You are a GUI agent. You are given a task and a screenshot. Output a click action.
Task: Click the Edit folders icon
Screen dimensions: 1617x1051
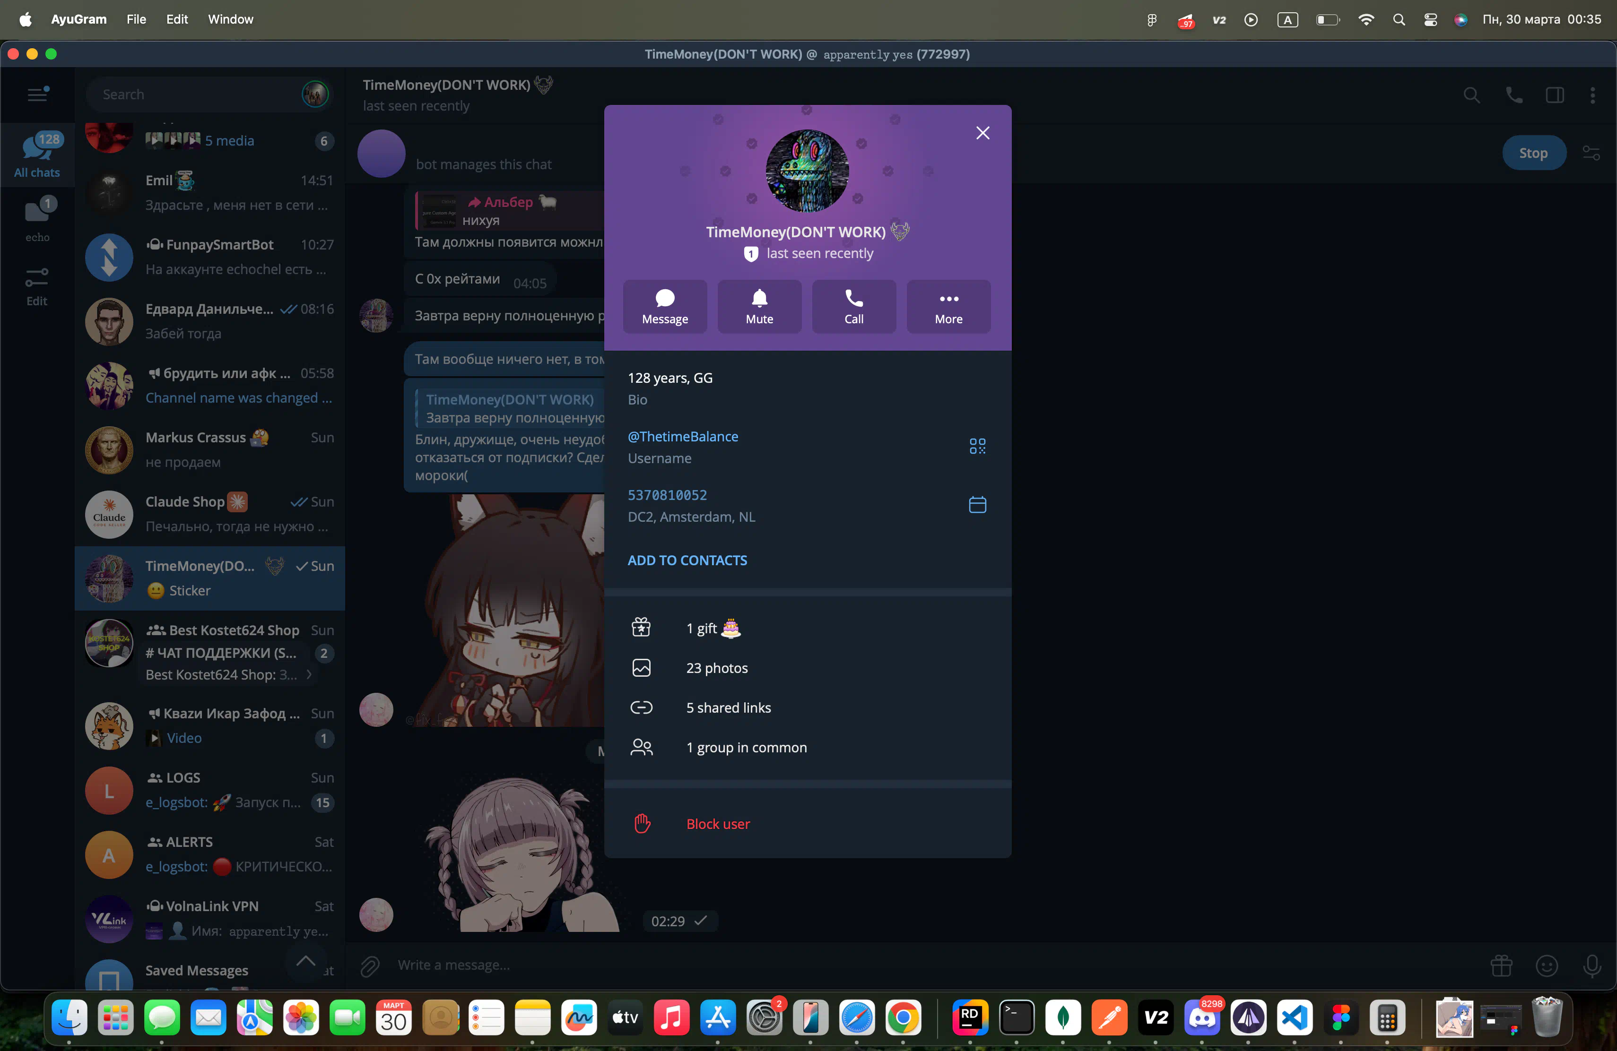click(x=37, y=286)
